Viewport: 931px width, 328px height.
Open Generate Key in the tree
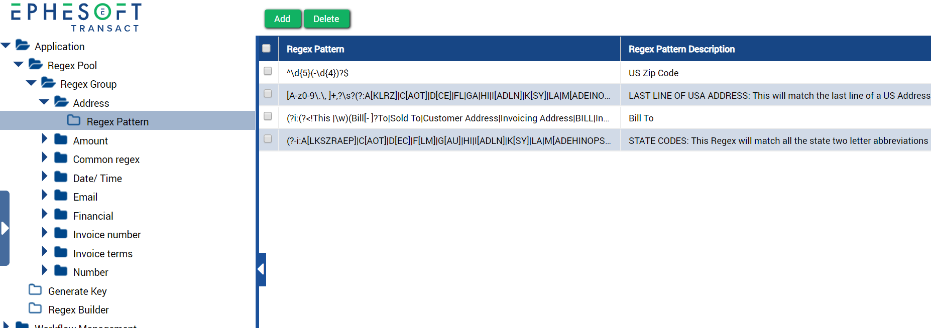coord(77,291)
